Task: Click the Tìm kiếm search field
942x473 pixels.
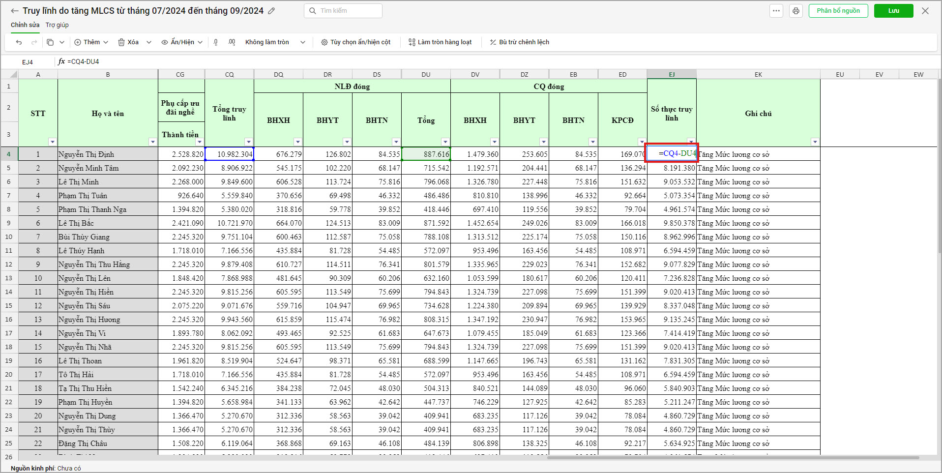Action: [x=343, y=11]
